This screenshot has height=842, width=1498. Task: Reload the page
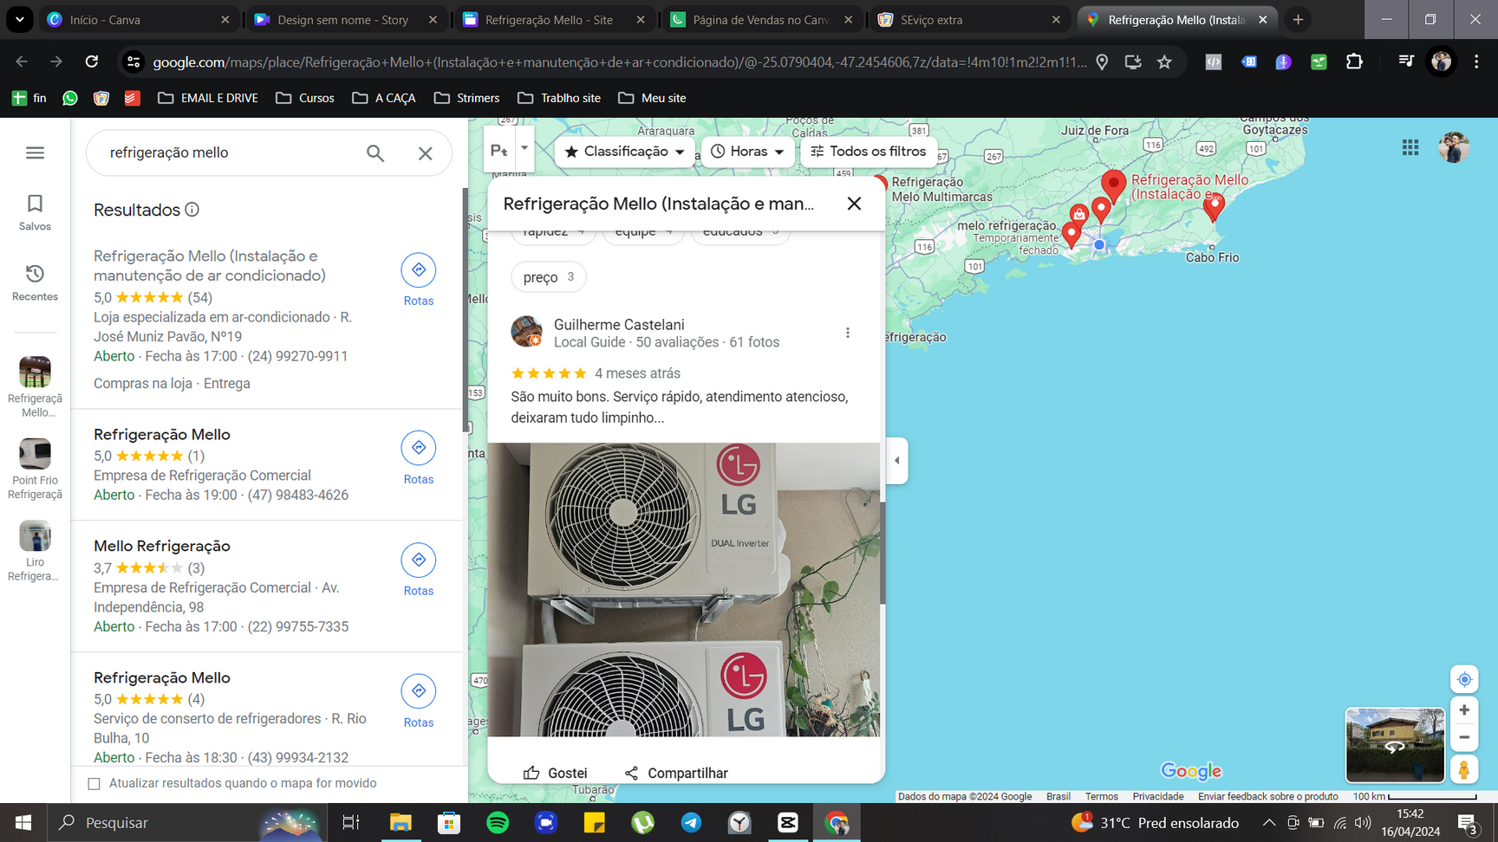[91, 62]
